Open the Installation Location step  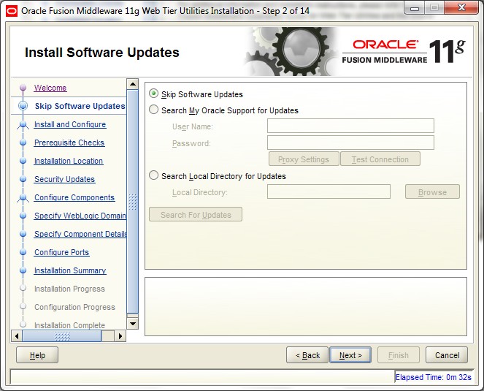(x=69, y=161)
